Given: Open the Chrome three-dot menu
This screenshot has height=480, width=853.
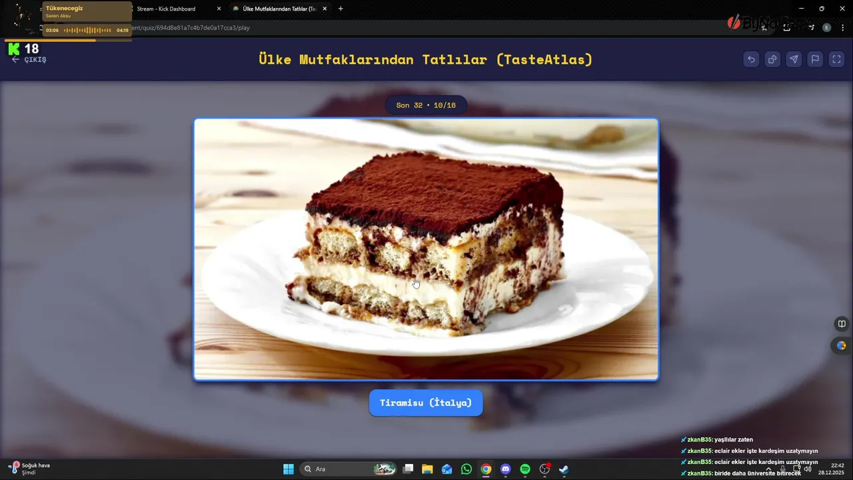Looking at the screenshot, I should click(842, 28).
